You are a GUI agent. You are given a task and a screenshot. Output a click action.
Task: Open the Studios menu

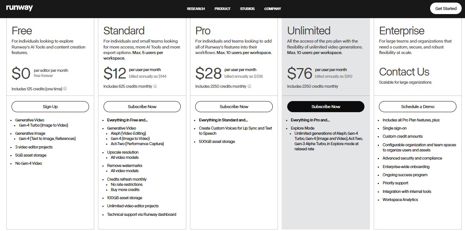247,9
